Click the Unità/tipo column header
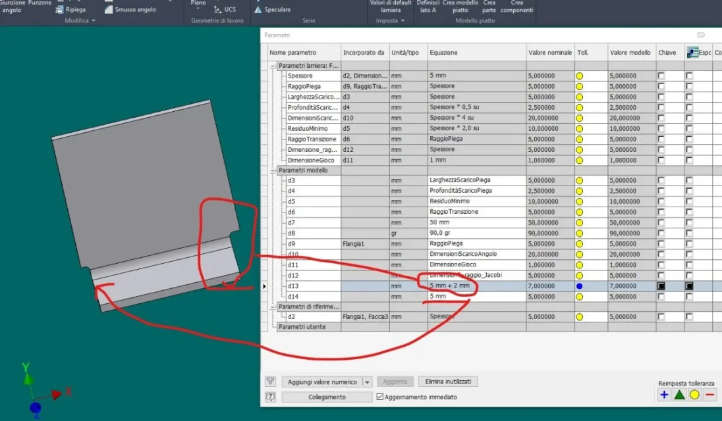Screen dimensions: 722x421 [408, 53]
